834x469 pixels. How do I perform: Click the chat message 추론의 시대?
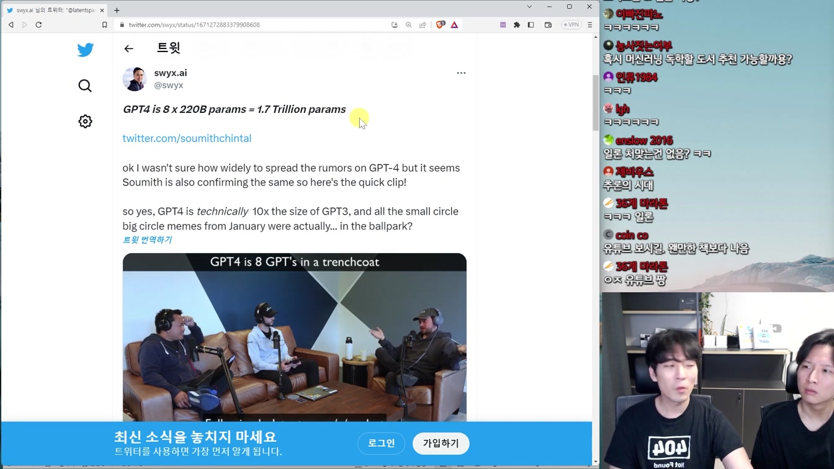[x=628, y=185]
